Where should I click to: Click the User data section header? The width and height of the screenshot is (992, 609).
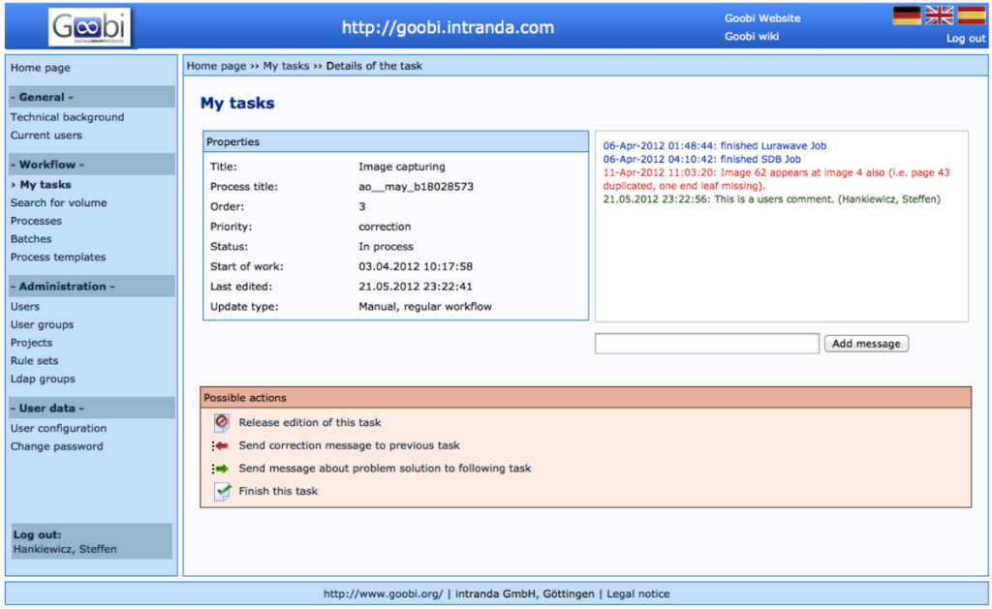click(91, 408)
